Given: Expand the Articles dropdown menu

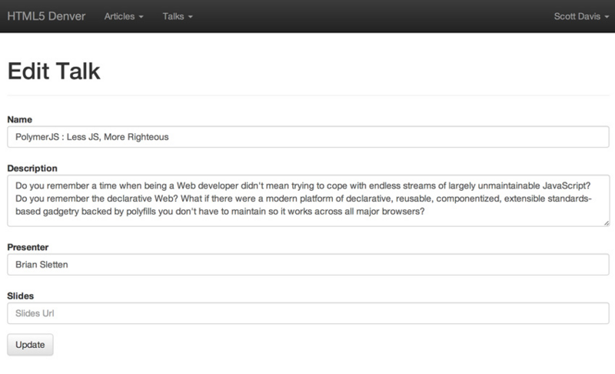Looking at the screenshot, I should click(124, 16).
